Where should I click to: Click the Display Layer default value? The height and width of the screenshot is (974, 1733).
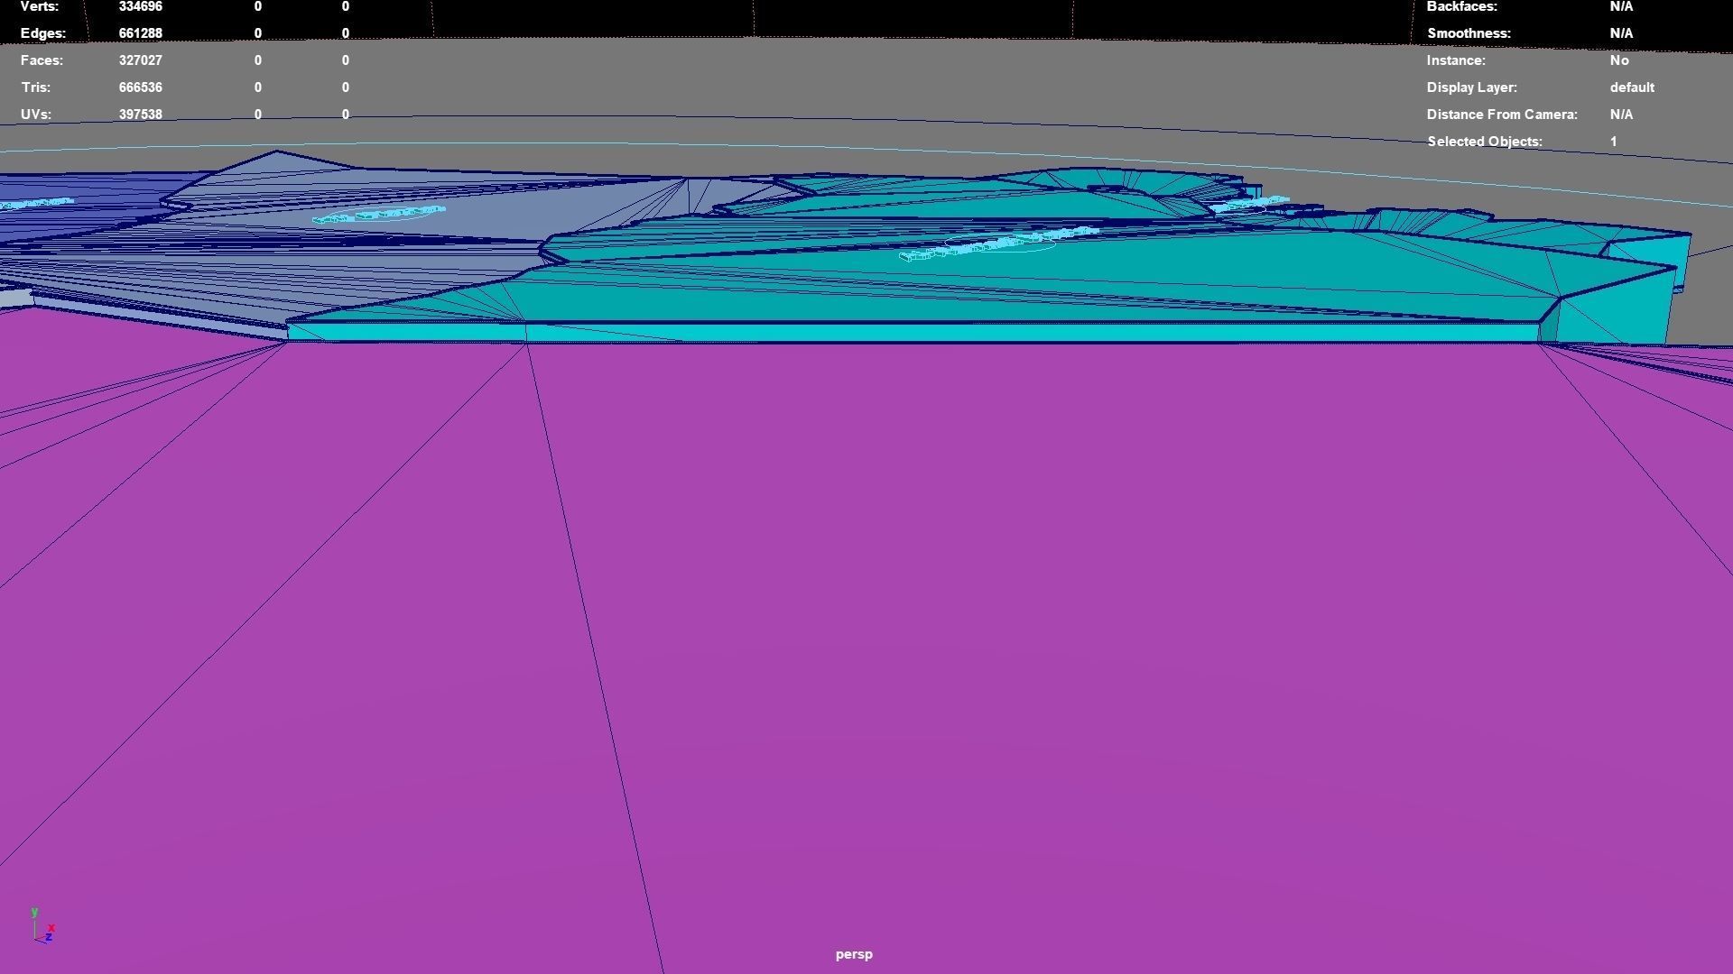point(1632,87)
